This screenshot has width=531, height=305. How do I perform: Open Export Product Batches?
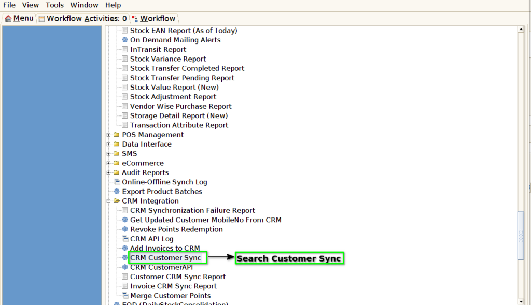click(x=162, y=192)
